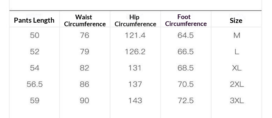Click the Size column header
The height and width of the screenshot is (118, 272).
[236, 21]
